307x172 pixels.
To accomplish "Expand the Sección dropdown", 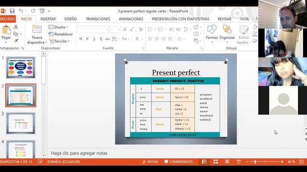I will [x=59, y=41].
